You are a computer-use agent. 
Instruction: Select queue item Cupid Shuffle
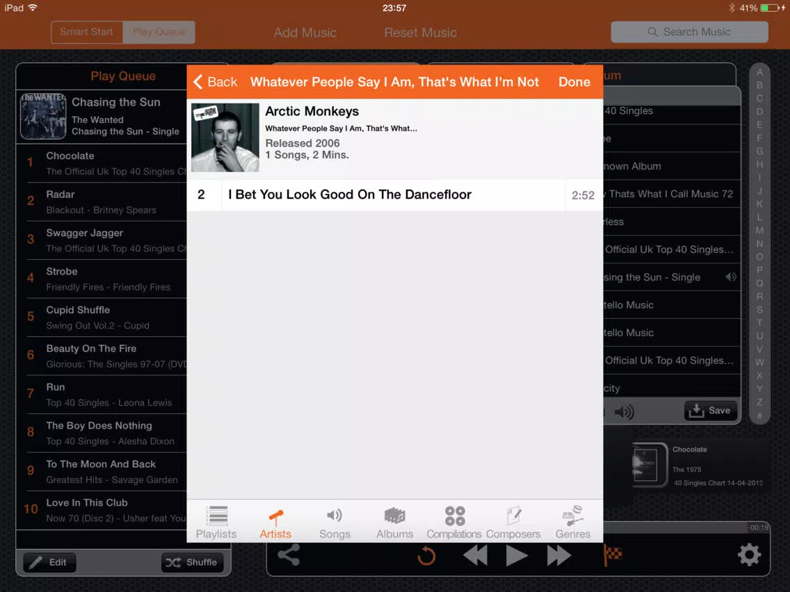[x=102, y=318]
